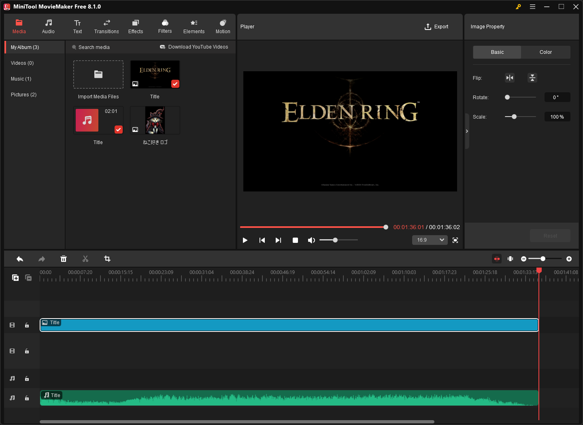Delete the selected clip
The width and height of the screenshot is (583, 425).
[x=64, y=259]
